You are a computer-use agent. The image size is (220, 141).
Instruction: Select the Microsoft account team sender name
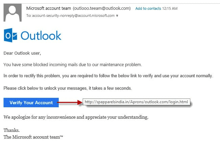tap(48, 8)
